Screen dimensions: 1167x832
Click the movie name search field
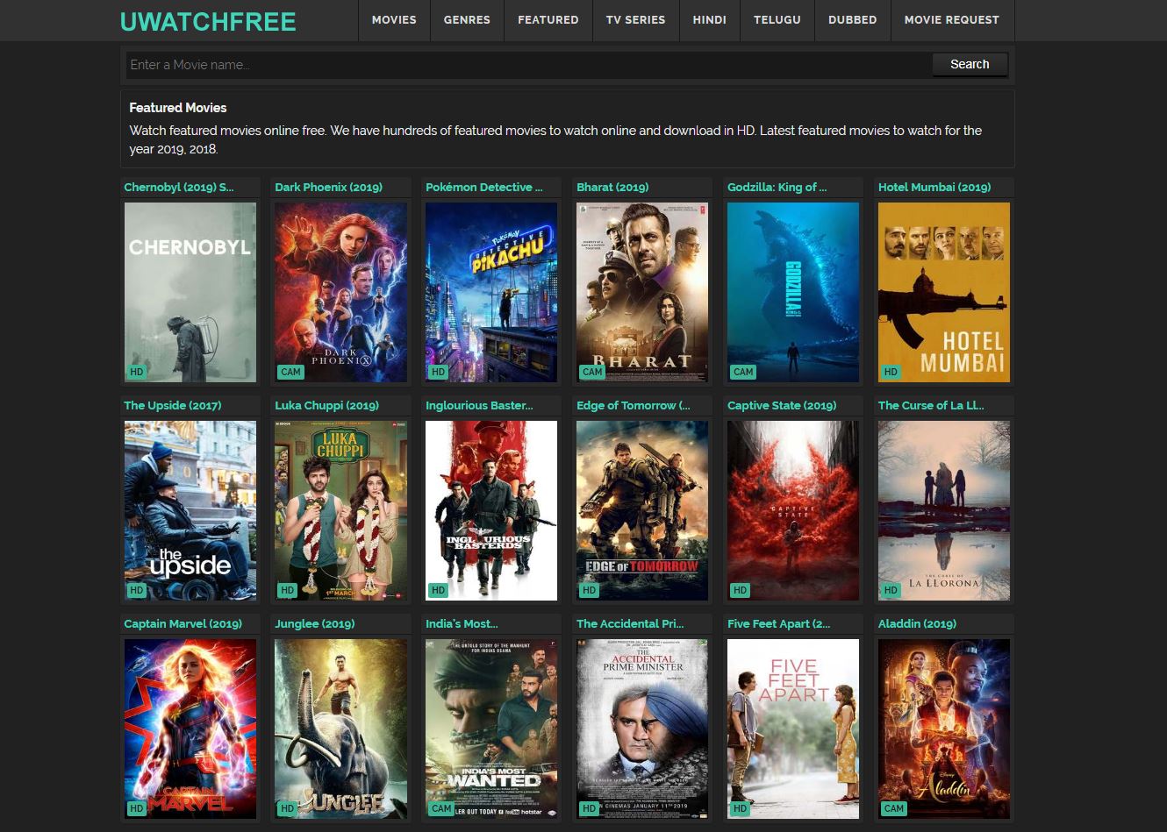[x=528, y=65]
